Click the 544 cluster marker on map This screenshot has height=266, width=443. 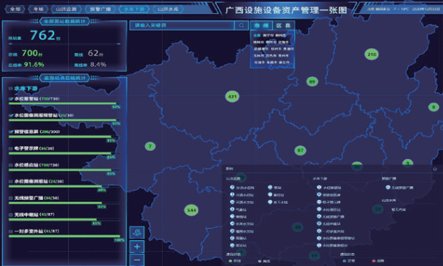click(x=191, y=210)
